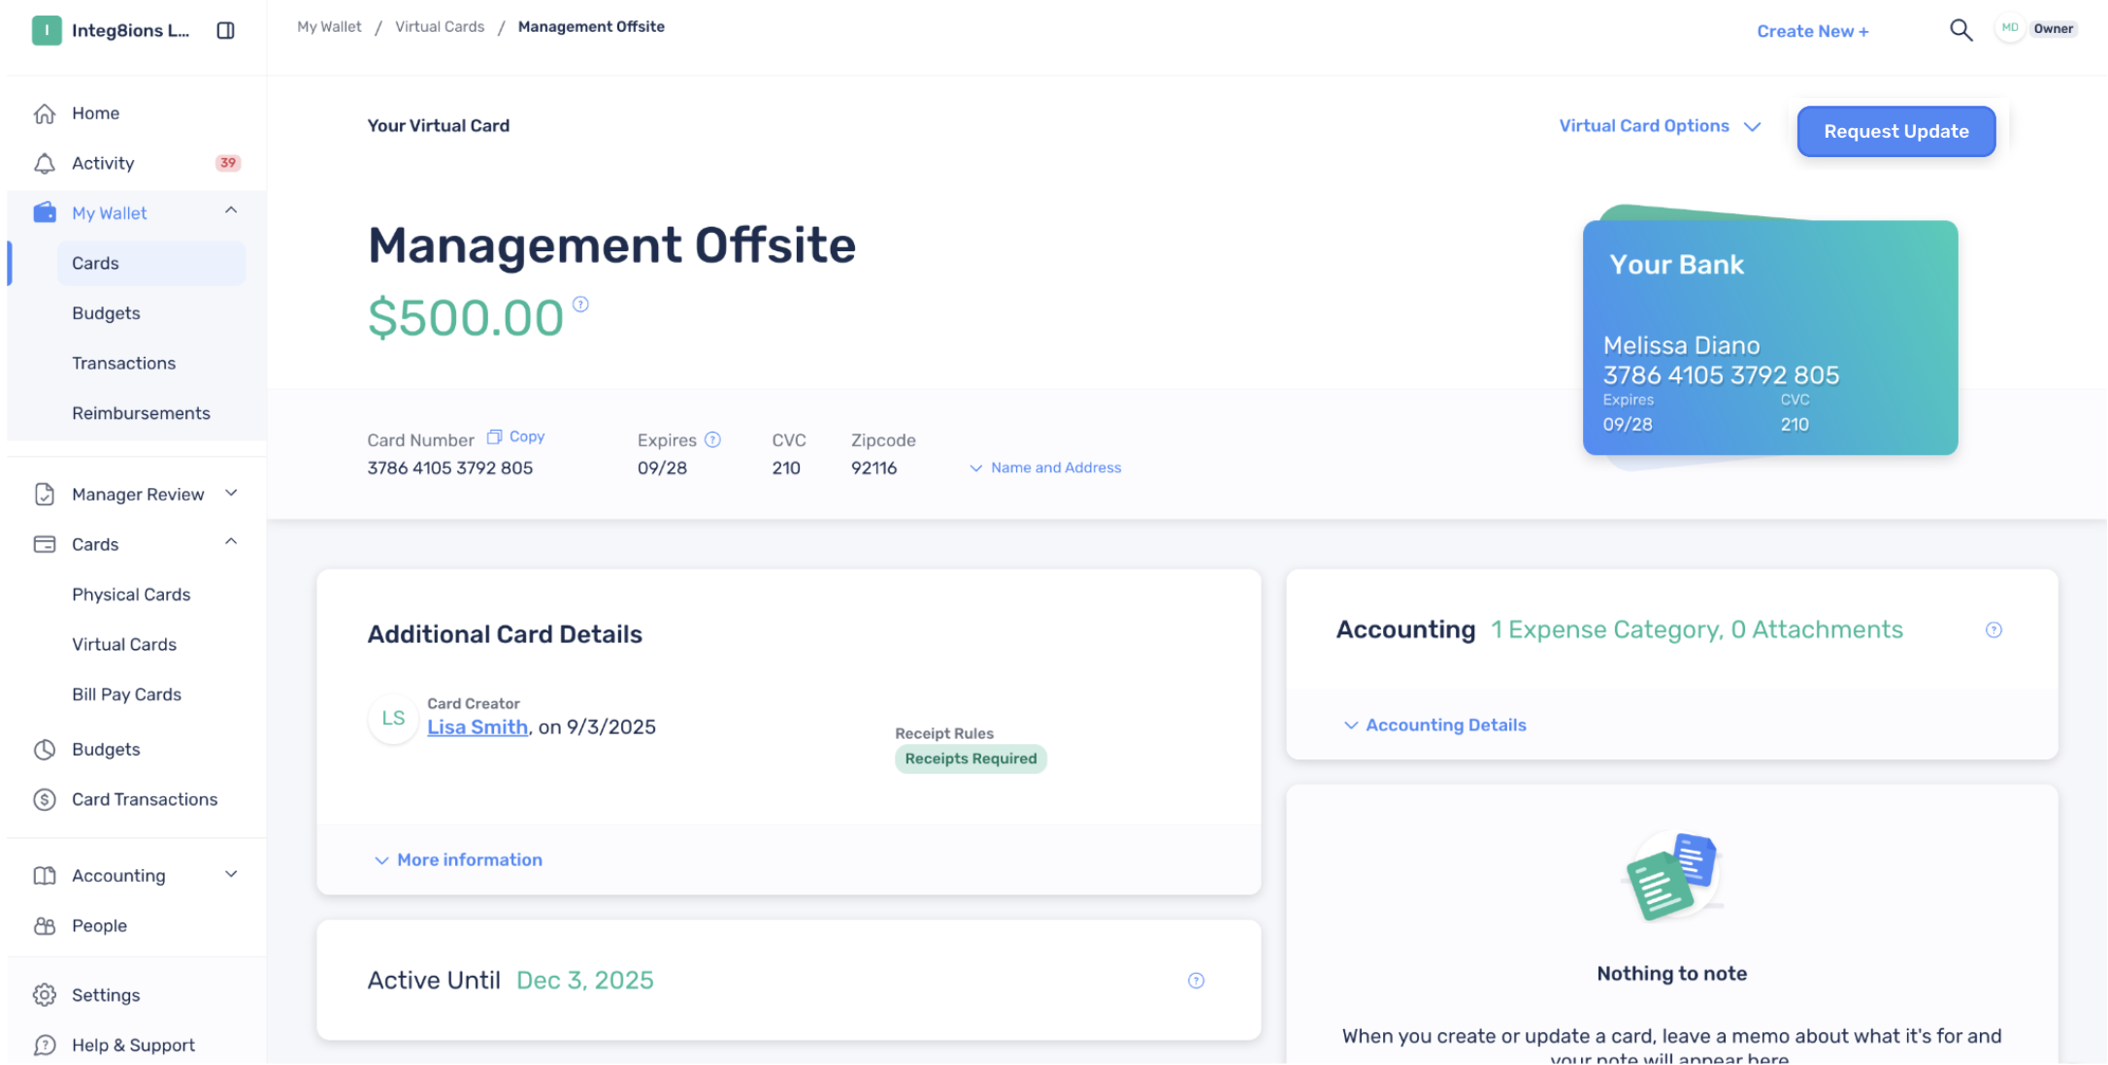Click the Budgets pie chart icon
Screen dimensions: 2108x1065
click(45, 750)
